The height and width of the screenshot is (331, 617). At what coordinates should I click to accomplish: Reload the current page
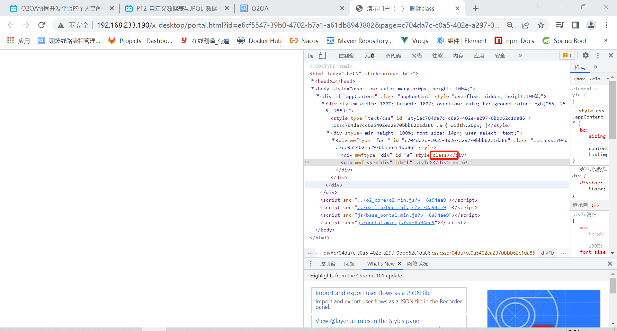coord(41,25)
